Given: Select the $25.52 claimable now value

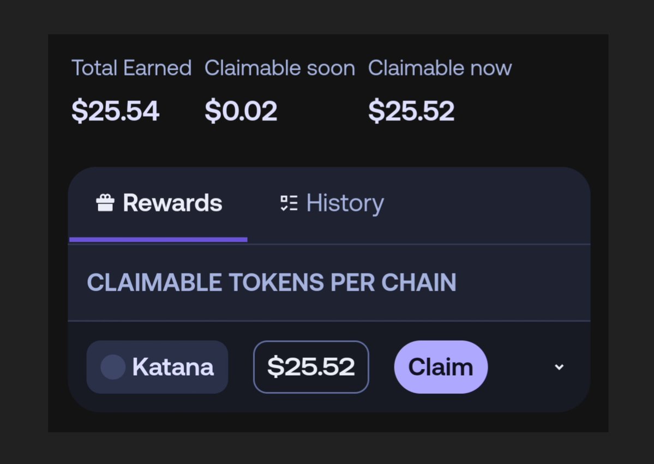Looking at the screenshot, I should click(x=411, y=111).
